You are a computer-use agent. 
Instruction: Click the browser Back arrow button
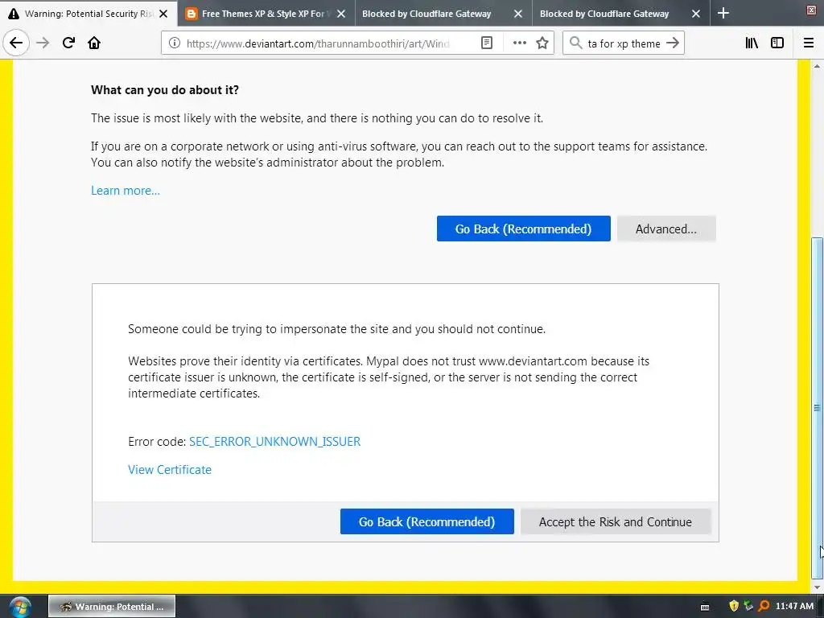16,43
